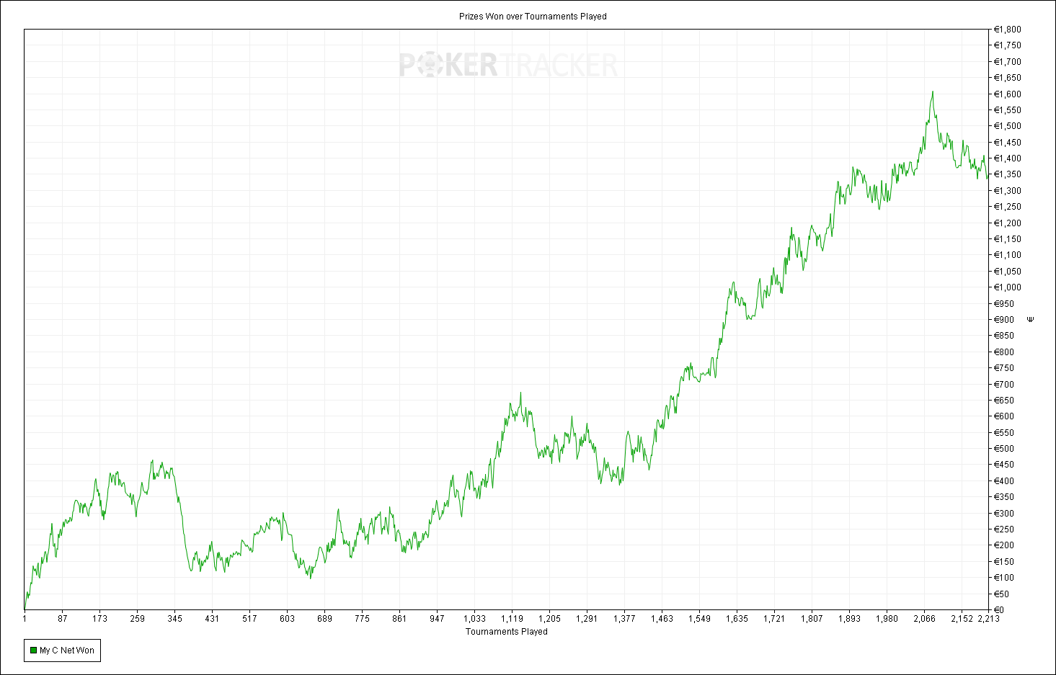The image size is (1056, 675).
Task: Click the €1,350 y-axis tick label
Action: pos(1007,174)
